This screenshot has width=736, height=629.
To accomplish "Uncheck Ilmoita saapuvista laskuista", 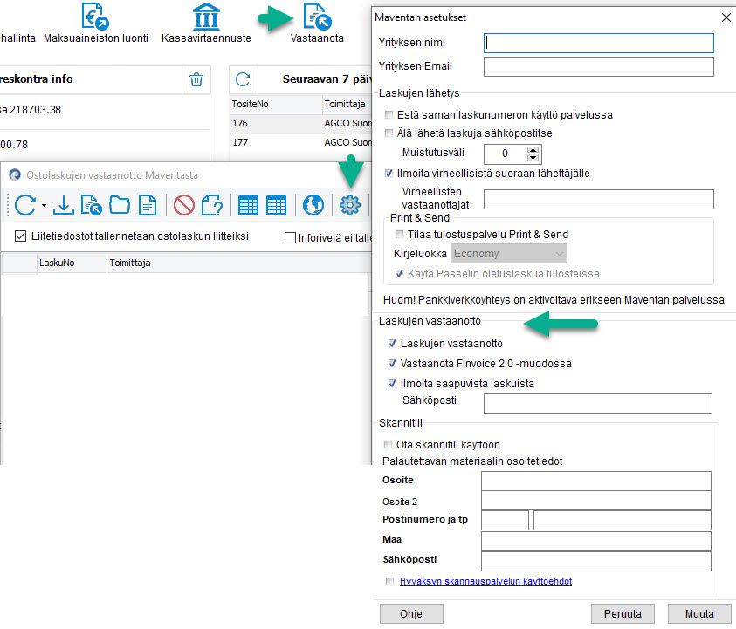I will click(392, 384).
